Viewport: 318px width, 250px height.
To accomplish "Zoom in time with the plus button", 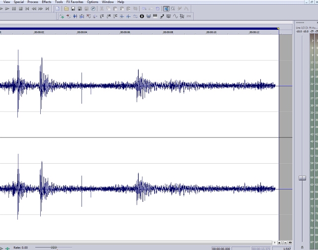I will (x=279, y=243).
